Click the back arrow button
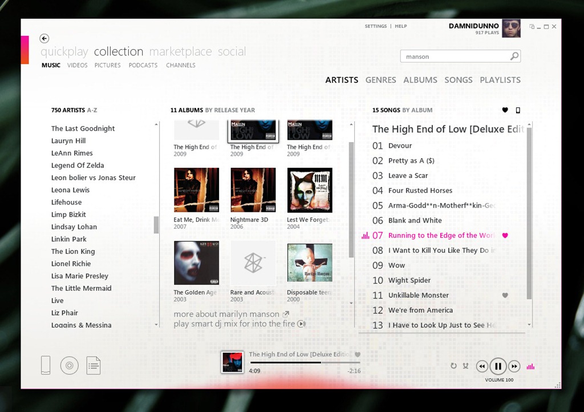Screen dimensions: 584x412 44,38
